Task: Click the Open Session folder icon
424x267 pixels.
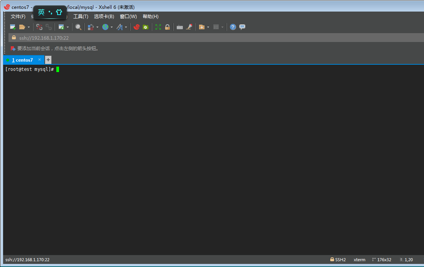Action: (x=22, y=27)
